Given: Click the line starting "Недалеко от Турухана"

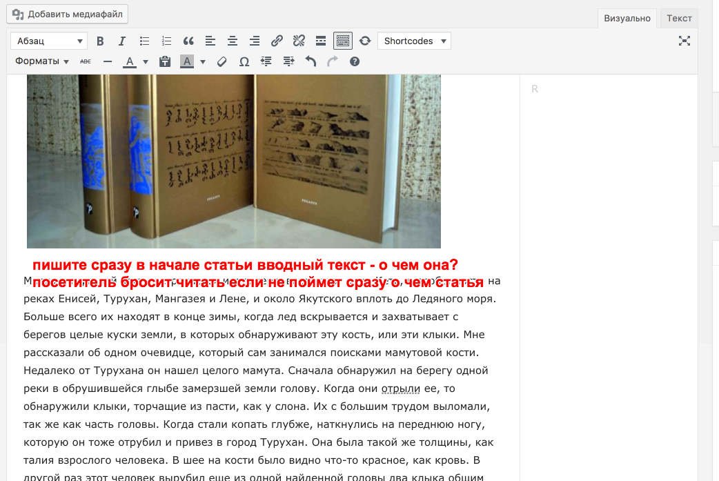Looking at the screenshot, I should [x=256, y=371].
